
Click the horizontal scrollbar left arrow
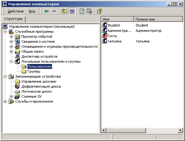tap(104, 130)
